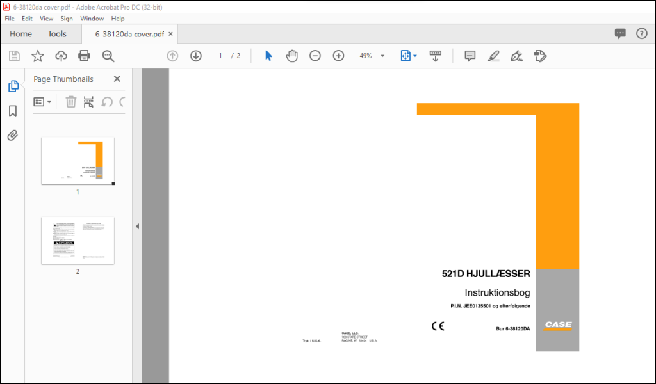Screen dimensions: 656x384
Task: Rotate page counterclockwise in thumbnails panel
Action: 107,102
